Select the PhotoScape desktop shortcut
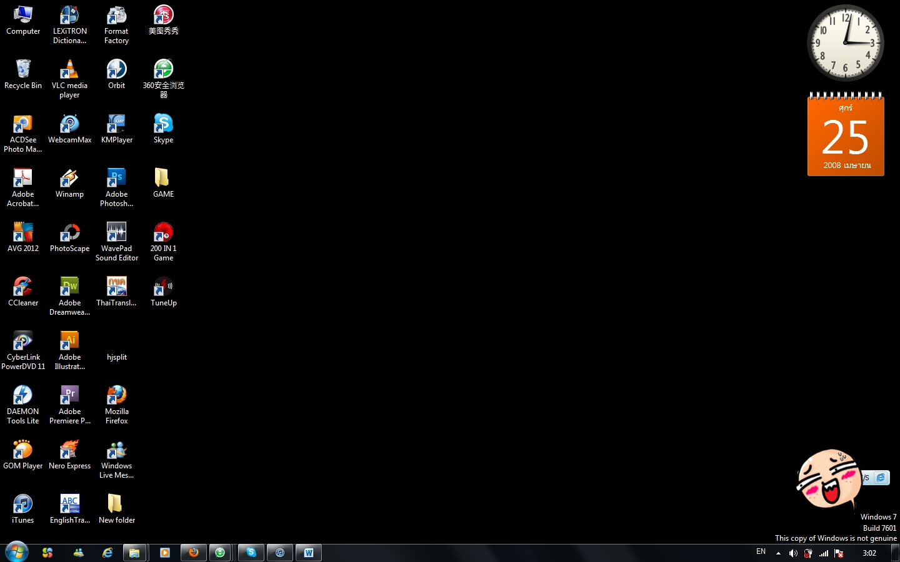 point(69,238)
